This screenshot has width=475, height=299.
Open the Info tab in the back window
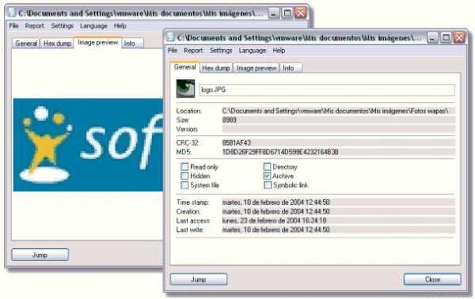click(x=133, y=43)
